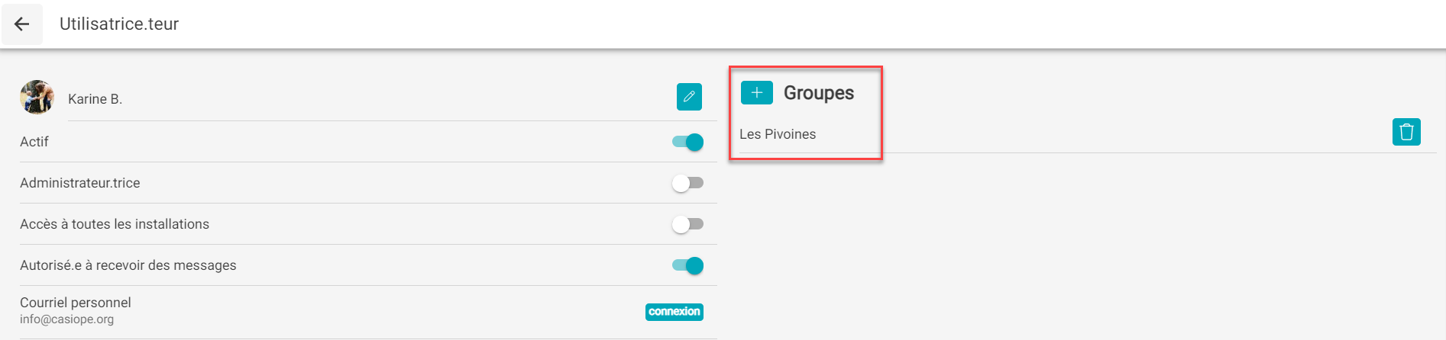Click Autorisé.e à recevoir des messages label

(128, 265)
